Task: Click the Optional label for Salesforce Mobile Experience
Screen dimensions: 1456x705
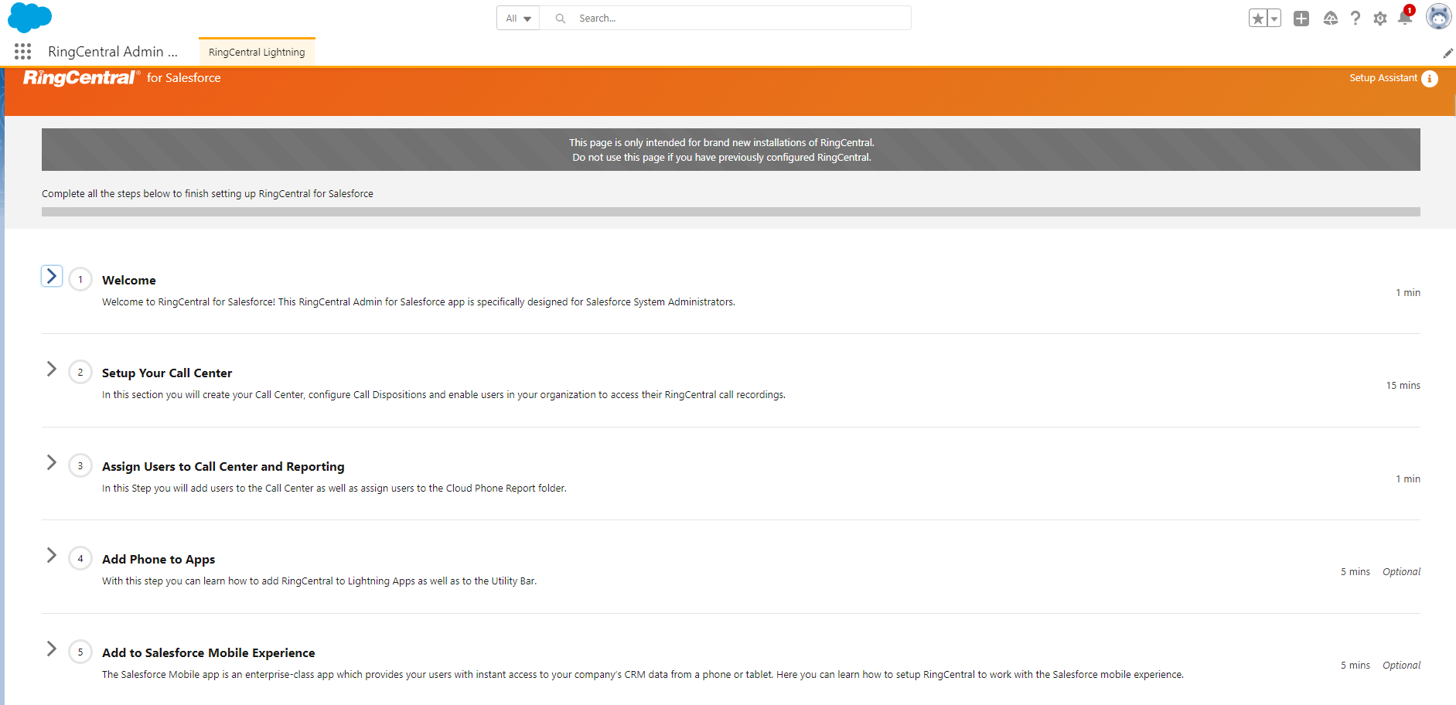Action: pyautogui.click(x=1401, y=666)
